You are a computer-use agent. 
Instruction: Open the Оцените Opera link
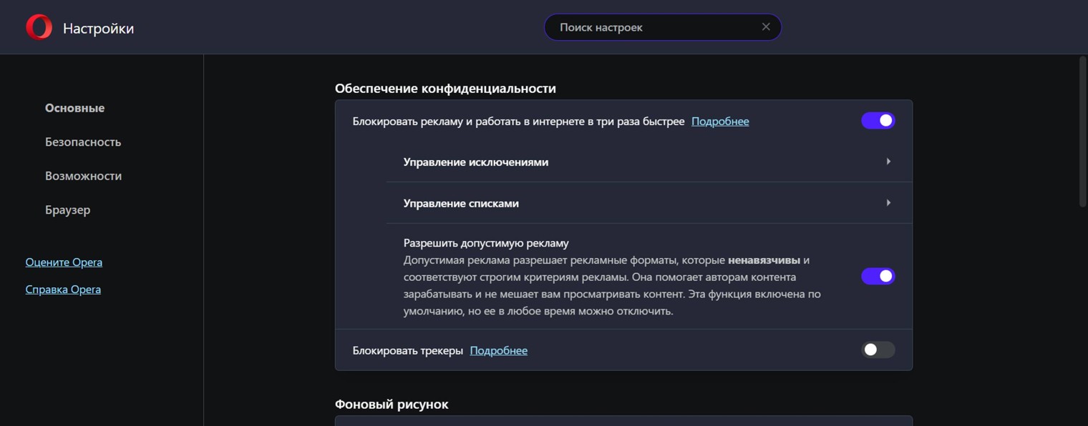pos(64,262)
